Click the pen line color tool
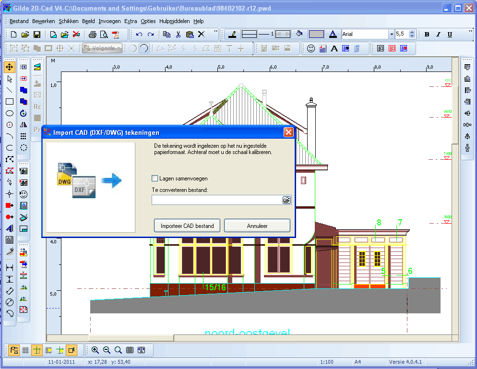Image resolution: width=477 pixels, height=369 pixels. (233, 35)
